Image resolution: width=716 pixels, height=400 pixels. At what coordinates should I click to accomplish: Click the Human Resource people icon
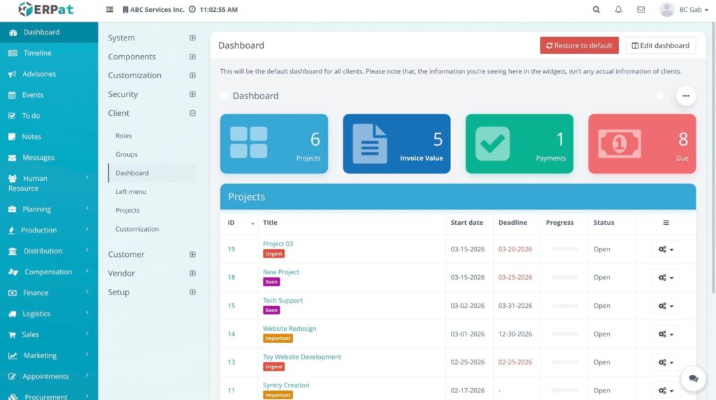point(13,178)
